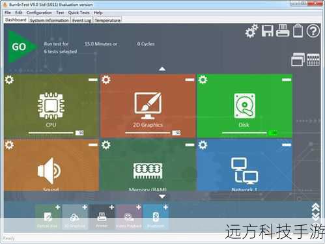Select the Dashboard tab
325x244 pixels.
pyautogui.click(x=16, y=20)
